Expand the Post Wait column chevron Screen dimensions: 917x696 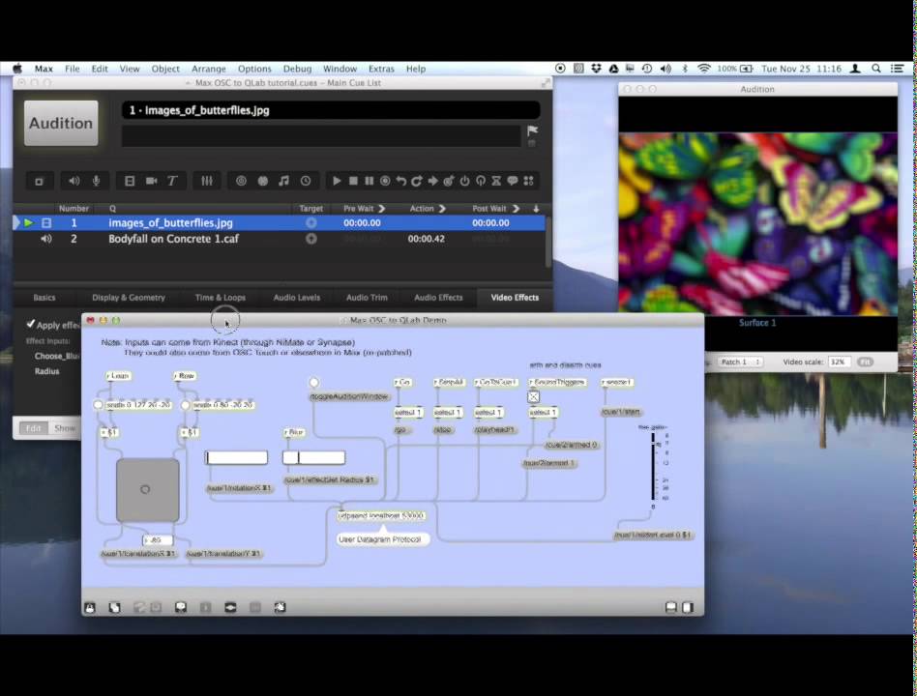tap(516, 209)
